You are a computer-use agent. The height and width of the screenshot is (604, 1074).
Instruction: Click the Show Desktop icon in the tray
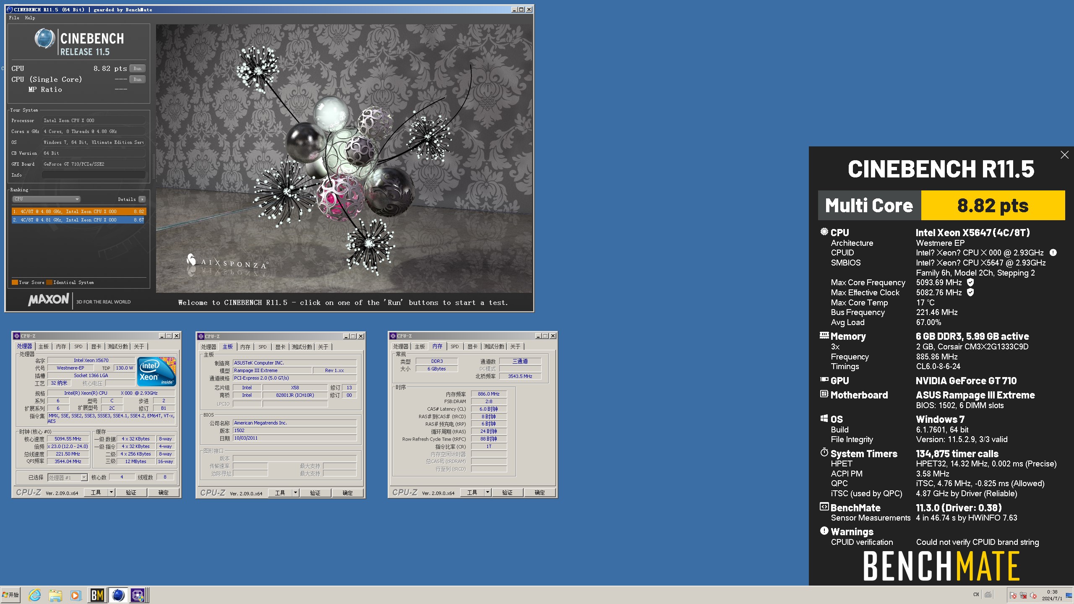tap(1069, 595)
